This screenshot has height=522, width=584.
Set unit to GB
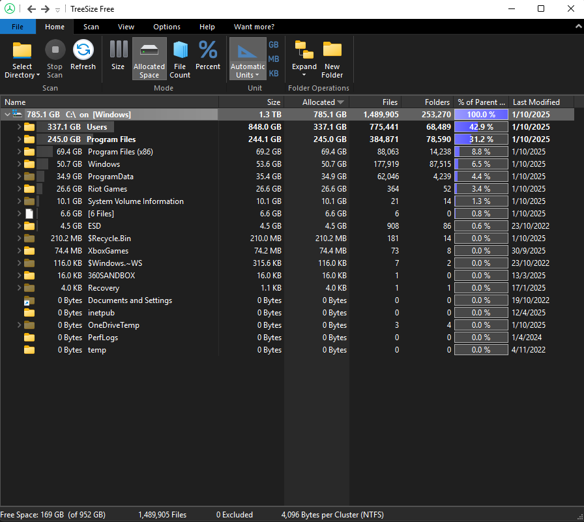click(x=274, y=45)
